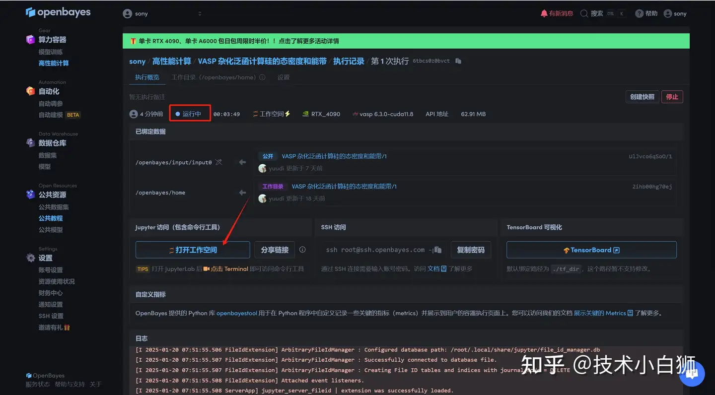Switch to the 设置 tab
The width and height of the screenshot is (715, 395).
click(x=284, y=77)
